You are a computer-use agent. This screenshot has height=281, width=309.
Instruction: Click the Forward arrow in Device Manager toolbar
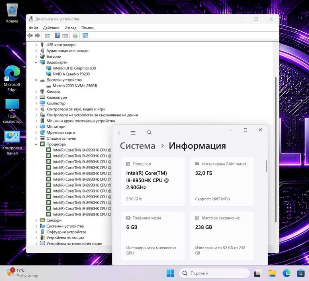(37, 36)
